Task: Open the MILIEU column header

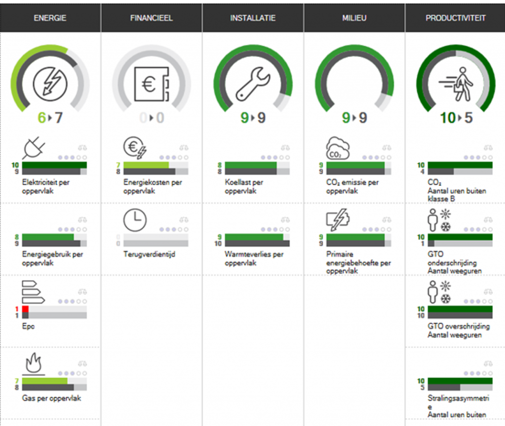Action: click(x=354, y=18)
